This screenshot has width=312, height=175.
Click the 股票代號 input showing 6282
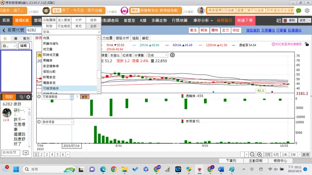click(x=34, y=30)
